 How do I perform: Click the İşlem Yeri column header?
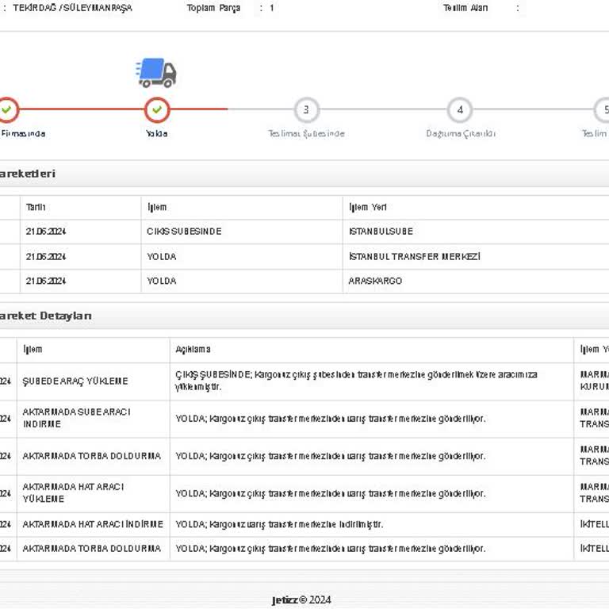pos(367,208)
